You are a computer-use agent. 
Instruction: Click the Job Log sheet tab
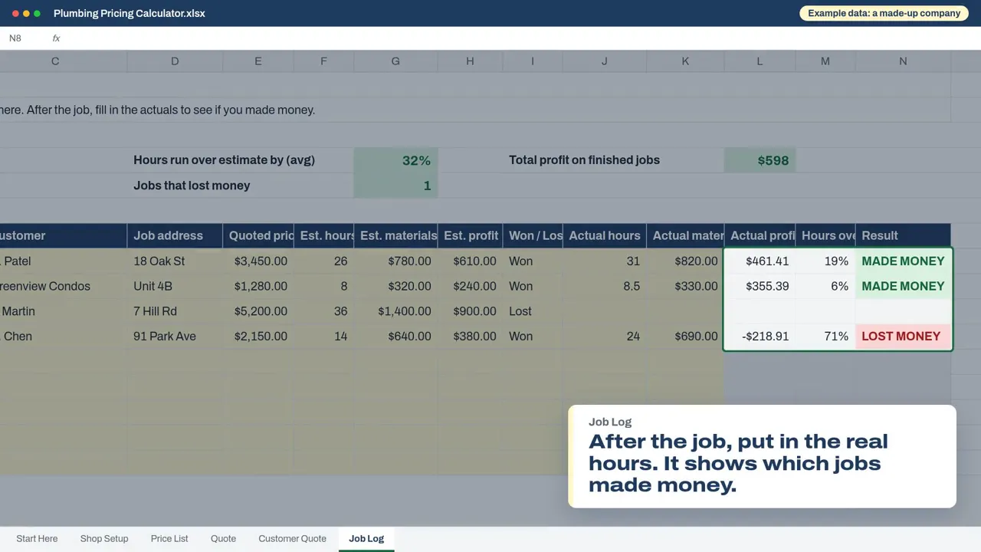pos(366,538)
